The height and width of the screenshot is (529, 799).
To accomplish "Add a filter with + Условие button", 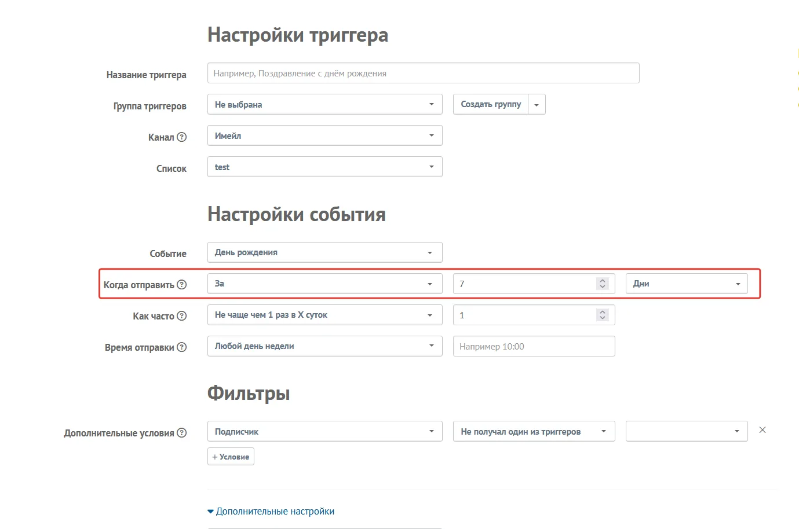I will [231, 457].
